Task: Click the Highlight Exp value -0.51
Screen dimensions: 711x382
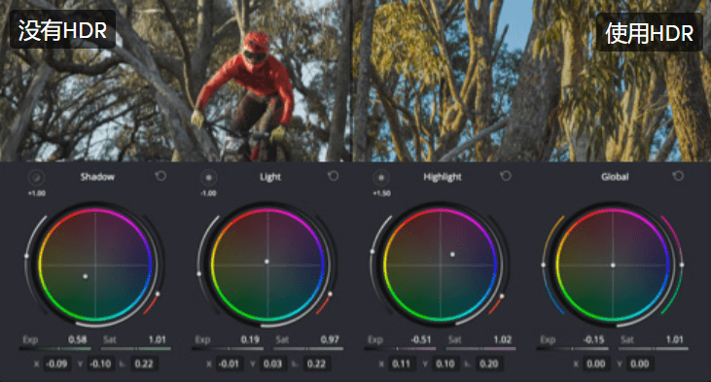Action: click(x=420, y=340)
